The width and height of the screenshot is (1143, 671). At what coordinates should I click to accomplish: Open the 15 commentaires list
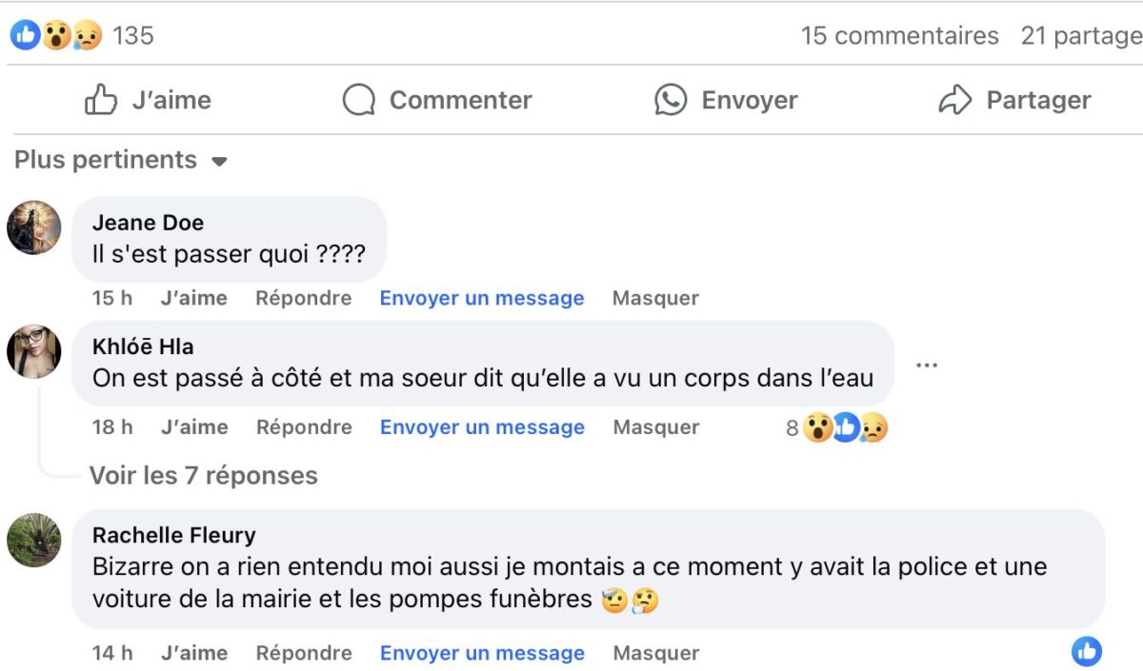pos(899,36)
